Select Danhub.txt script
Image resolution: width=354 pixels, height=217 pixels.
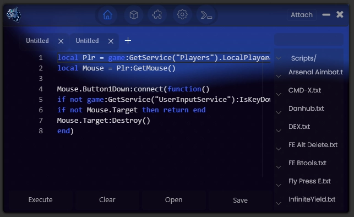[x=306, y=109]
